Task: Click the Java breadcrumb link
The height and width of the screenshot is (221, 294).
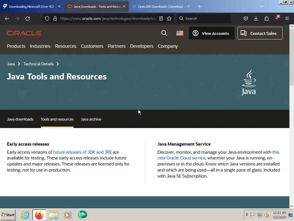Action: click(11, 64)
